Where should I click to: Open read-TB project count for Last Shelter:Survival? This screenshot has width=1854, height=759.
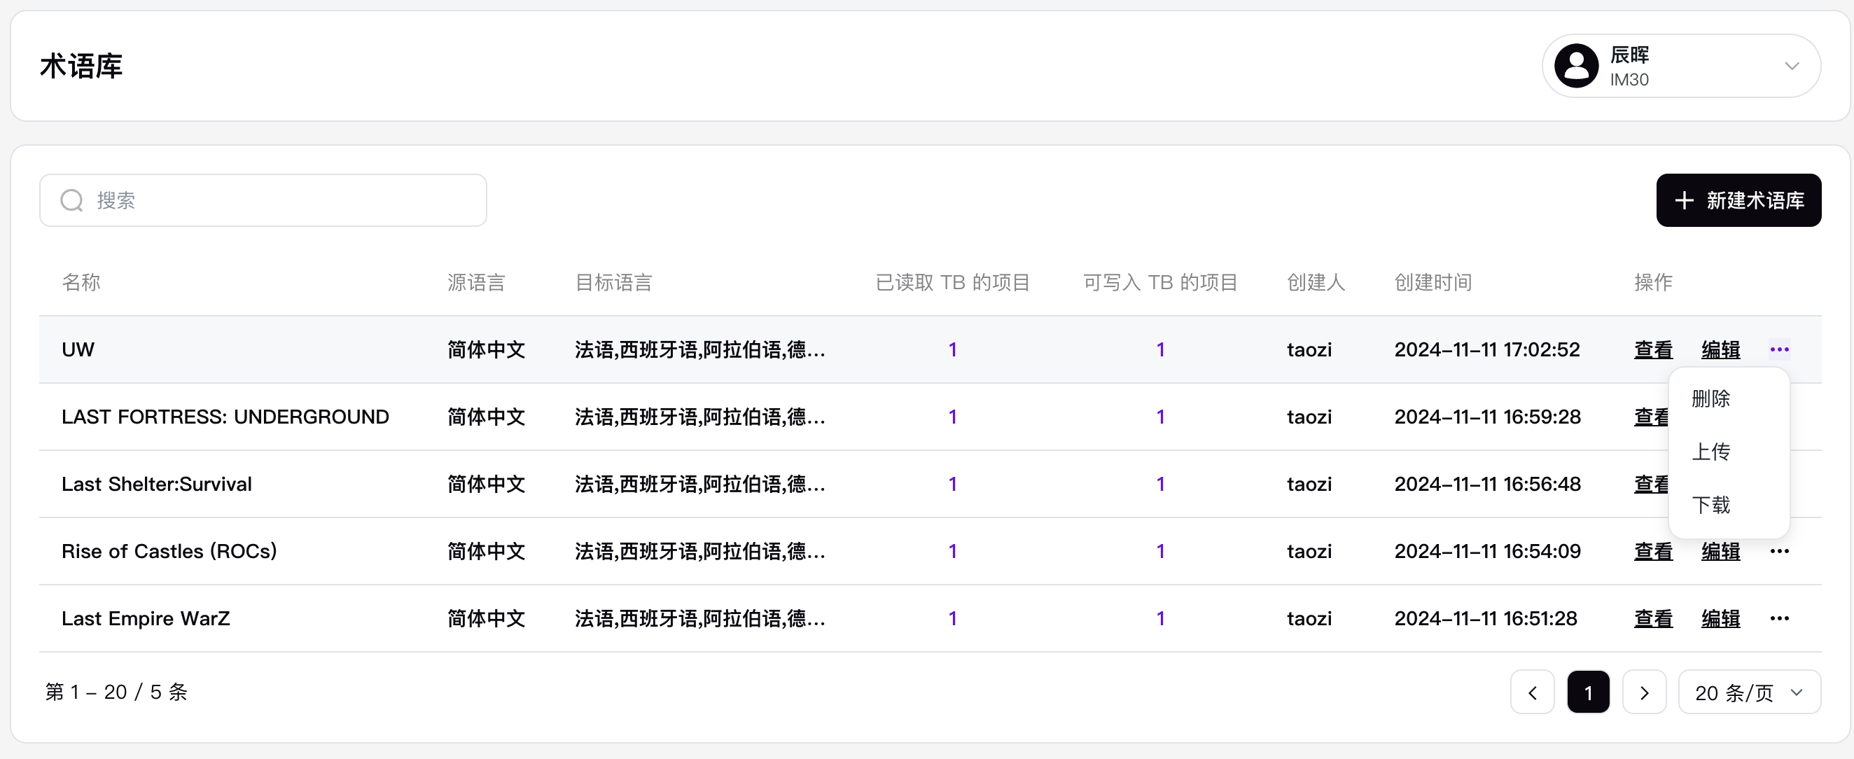952,484
